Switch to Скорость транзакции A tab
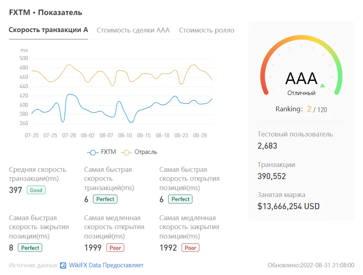Viewport: 363px width, 275px height. coord(48,30)
